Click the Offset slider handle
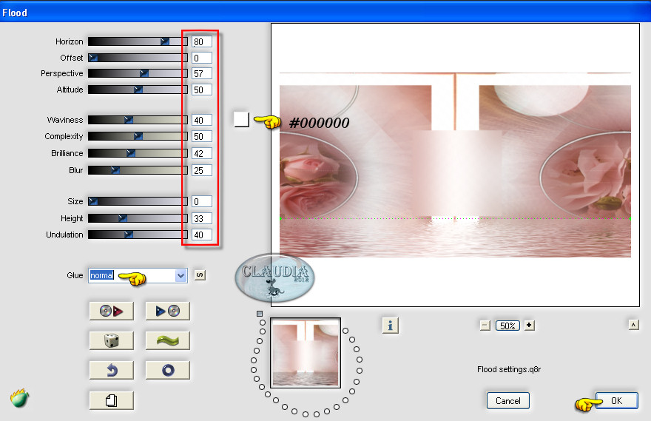651x421 pixels. [x=93, y=57]
